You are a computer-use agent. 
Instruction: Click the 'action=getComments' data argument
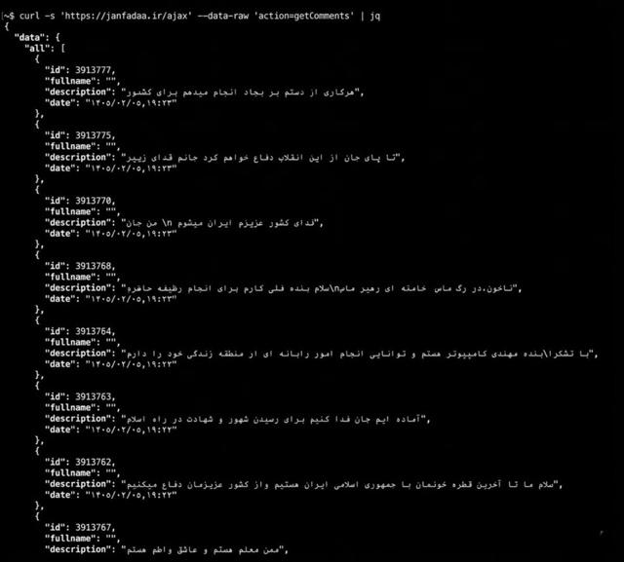305,16
